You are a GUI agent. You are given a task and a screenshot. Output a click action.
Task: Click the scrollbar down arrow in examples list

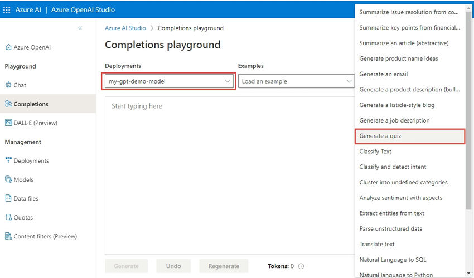[x=468, y=273]
